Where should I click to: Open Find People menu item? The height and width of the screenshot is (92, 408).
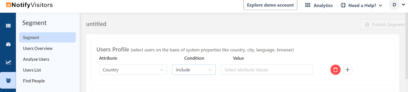point(34,81)
